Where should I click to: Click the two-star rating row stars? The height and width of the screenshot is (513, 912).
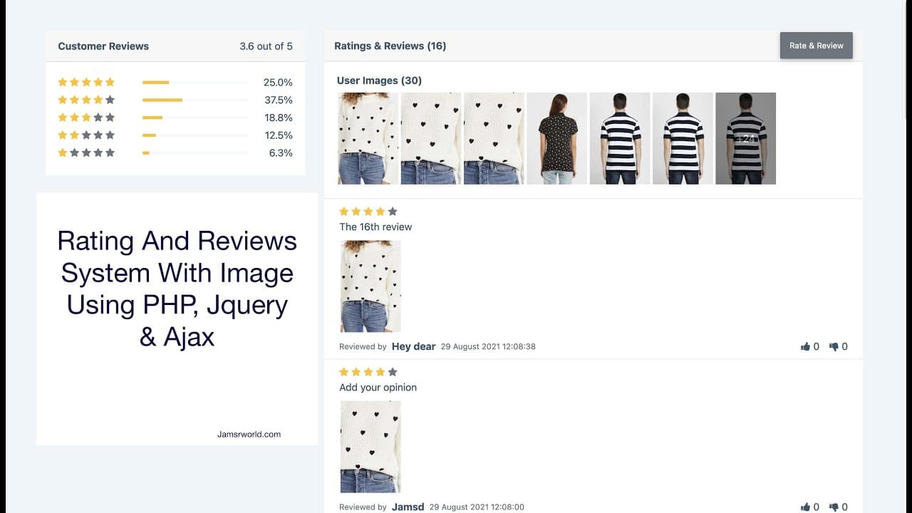click(x=86, y=135)
